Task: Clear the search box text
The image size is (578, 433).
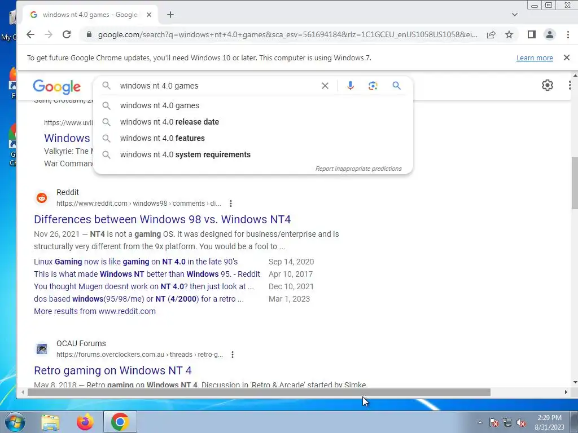Action: tap(325, 86)
